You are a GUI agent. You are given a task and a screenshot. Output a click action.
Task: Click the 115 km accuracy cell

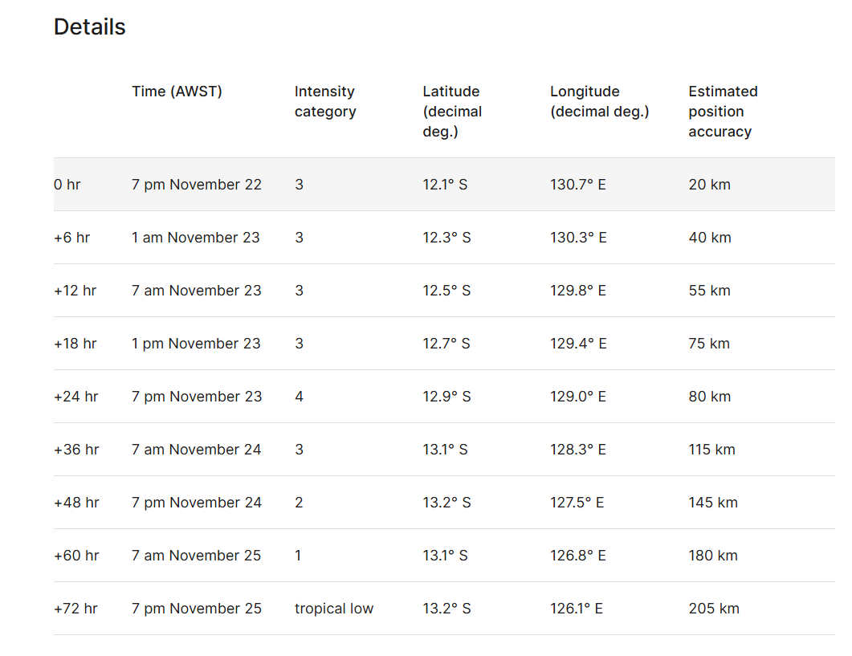click(711, 450)
